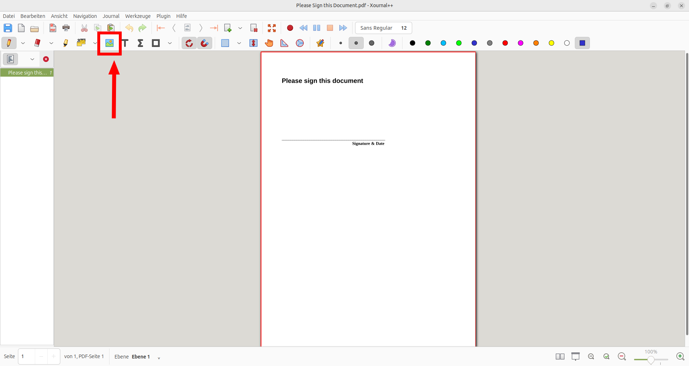Select the Pen tool
Image resolution: width=689 pixels, height=366 pixels.
[9, 43]
